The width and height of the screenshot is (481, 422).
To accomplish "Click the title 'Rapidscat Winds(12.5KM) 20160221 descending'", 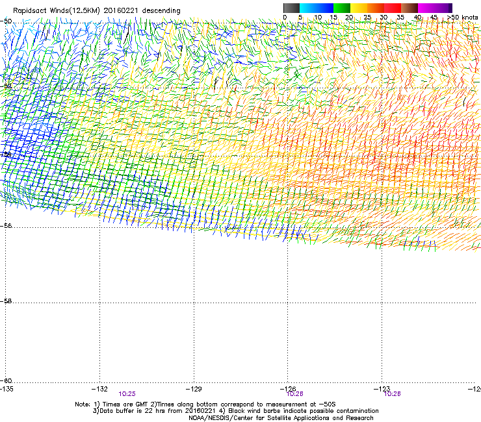I will (x=97, y=11).
